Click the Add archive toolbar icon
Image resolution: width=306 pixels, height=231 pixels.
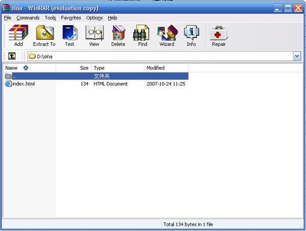point(18,35)
